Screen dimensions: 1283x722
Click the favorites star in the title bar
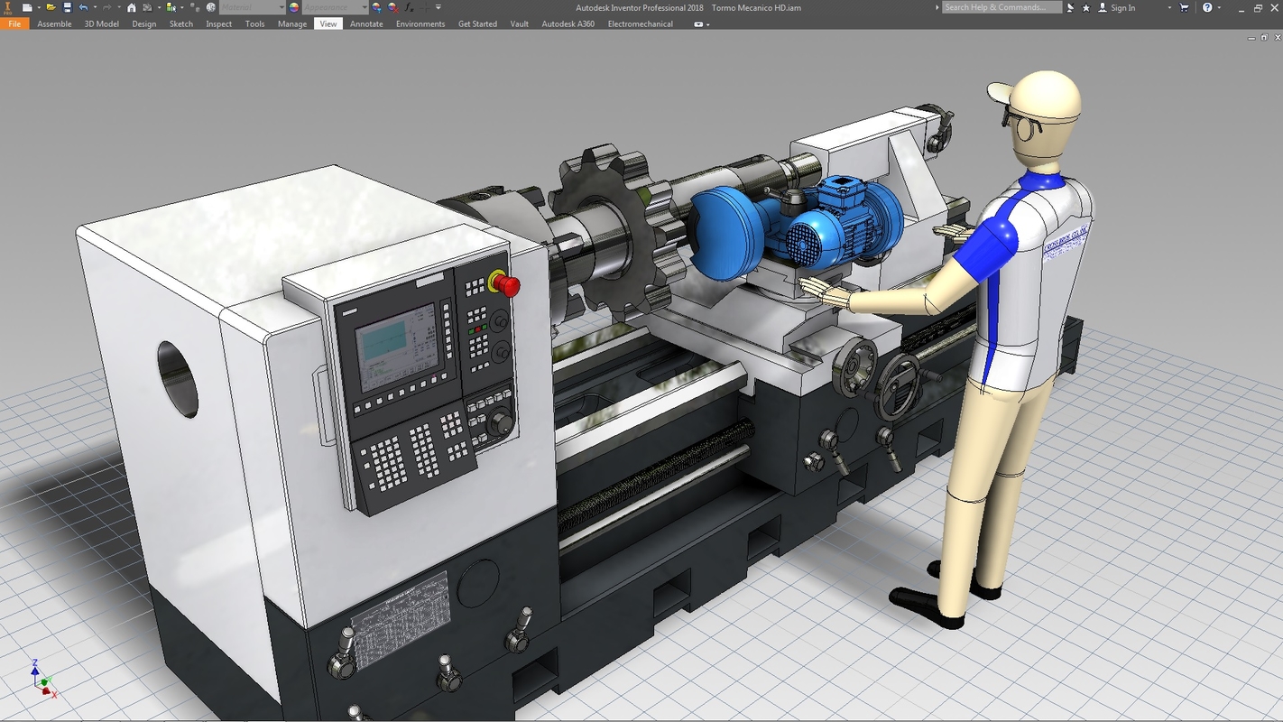[x=1086, y=7]
